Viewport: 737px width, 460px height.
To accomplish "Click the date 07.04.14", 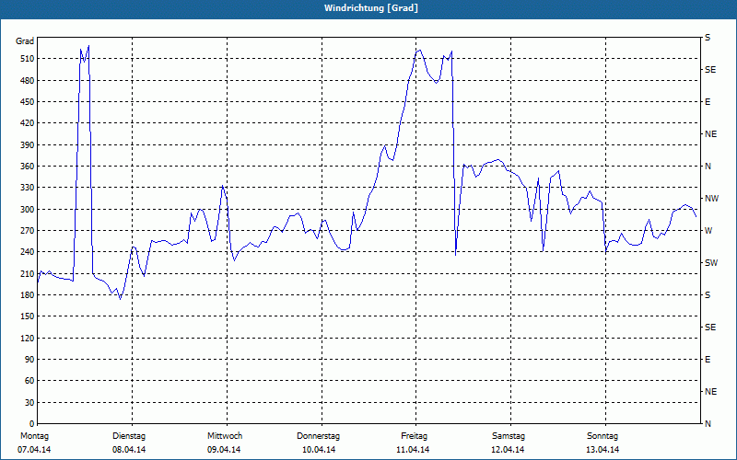I will coord(34,450).
